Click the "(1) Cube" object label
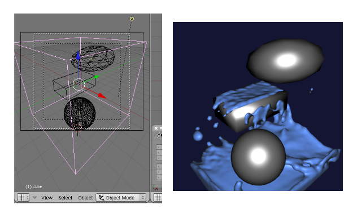Image resolution: width=353 pixels, height=214 pixels. (x=34, y=186)
